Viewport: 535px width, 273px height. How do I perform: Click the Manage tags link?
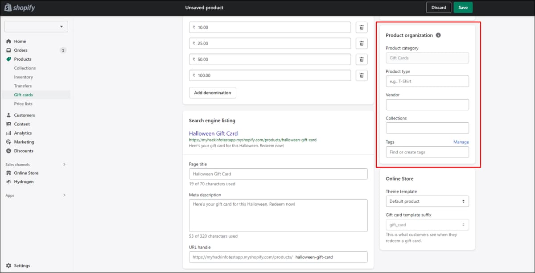[461, 142]
